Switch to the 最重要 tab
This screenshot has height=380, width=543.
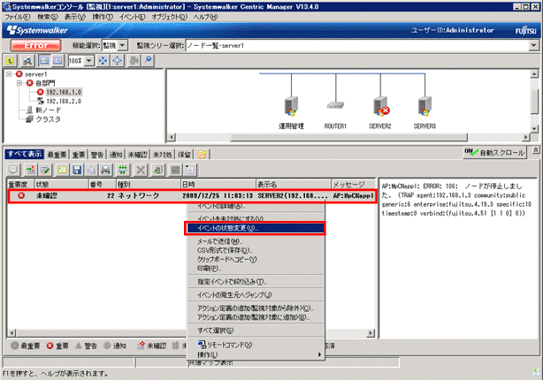click(x=57, y=155)
